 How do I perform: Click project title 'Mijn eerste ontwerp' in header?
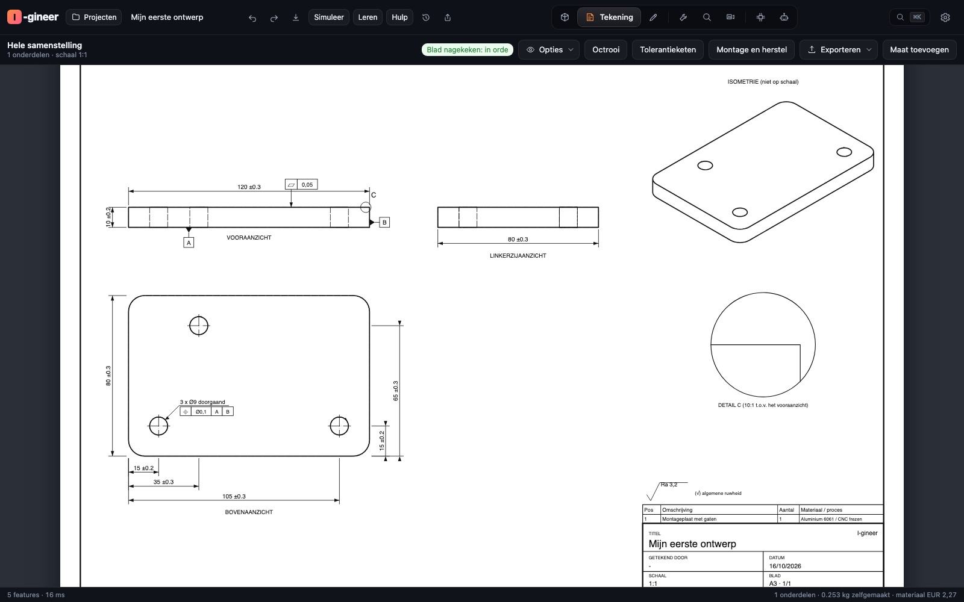167,17
